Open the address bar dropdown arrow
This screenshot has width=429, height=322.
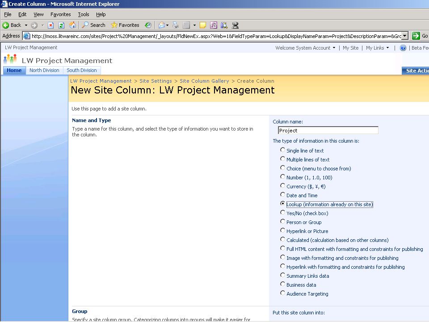[x=405, y=36]
